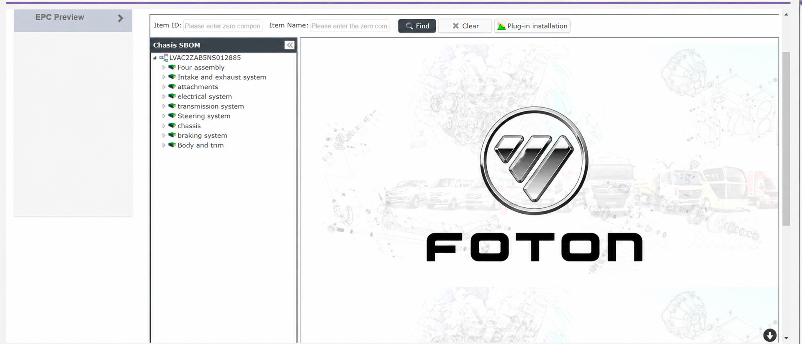The height and width of the screenshot is (344, 802).
Task: Select transmission system in the tree
Action: 211,106
